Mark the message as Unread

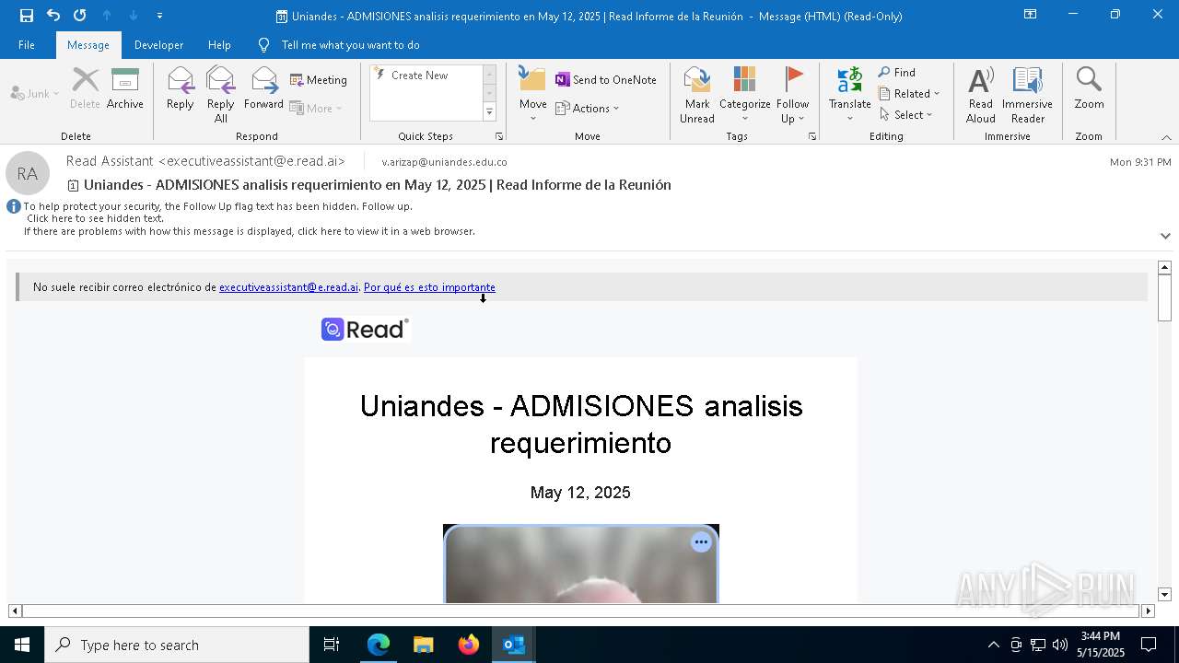[697, 94]
